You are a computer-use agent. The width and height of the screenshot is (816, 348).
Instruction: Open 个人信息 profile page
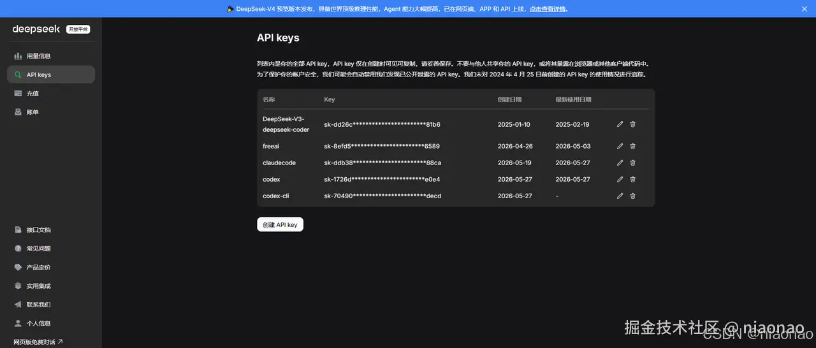(x=51, y=323)
